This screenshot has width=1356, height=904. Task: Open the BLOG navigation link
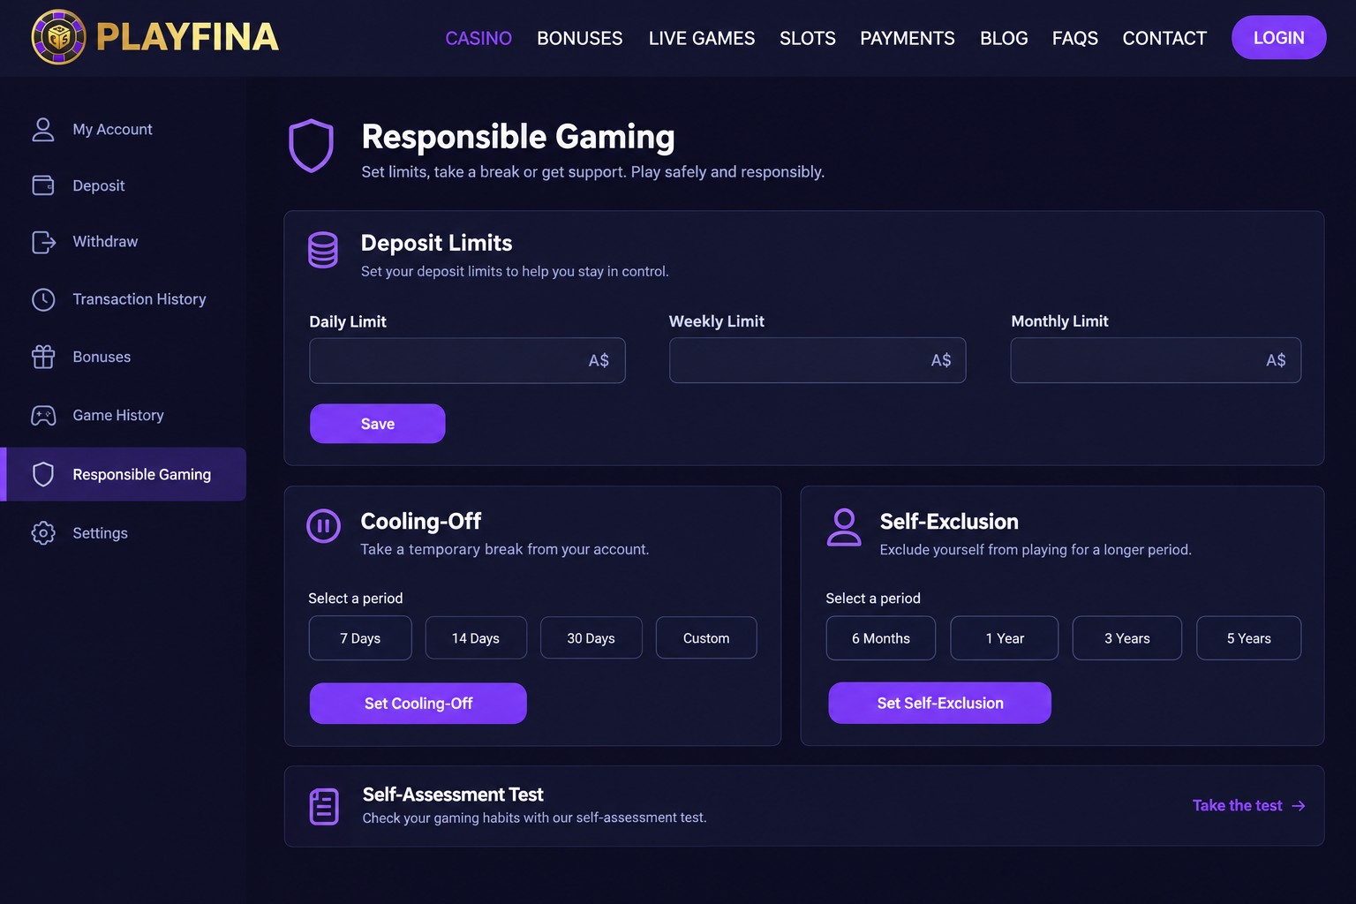click(x=1004, y=38)
